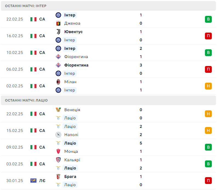Click the 22.02.25 Venezia match date

pos(15,114)
